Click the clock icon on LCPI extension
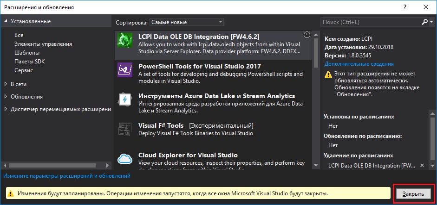 [x=307, y=35]
